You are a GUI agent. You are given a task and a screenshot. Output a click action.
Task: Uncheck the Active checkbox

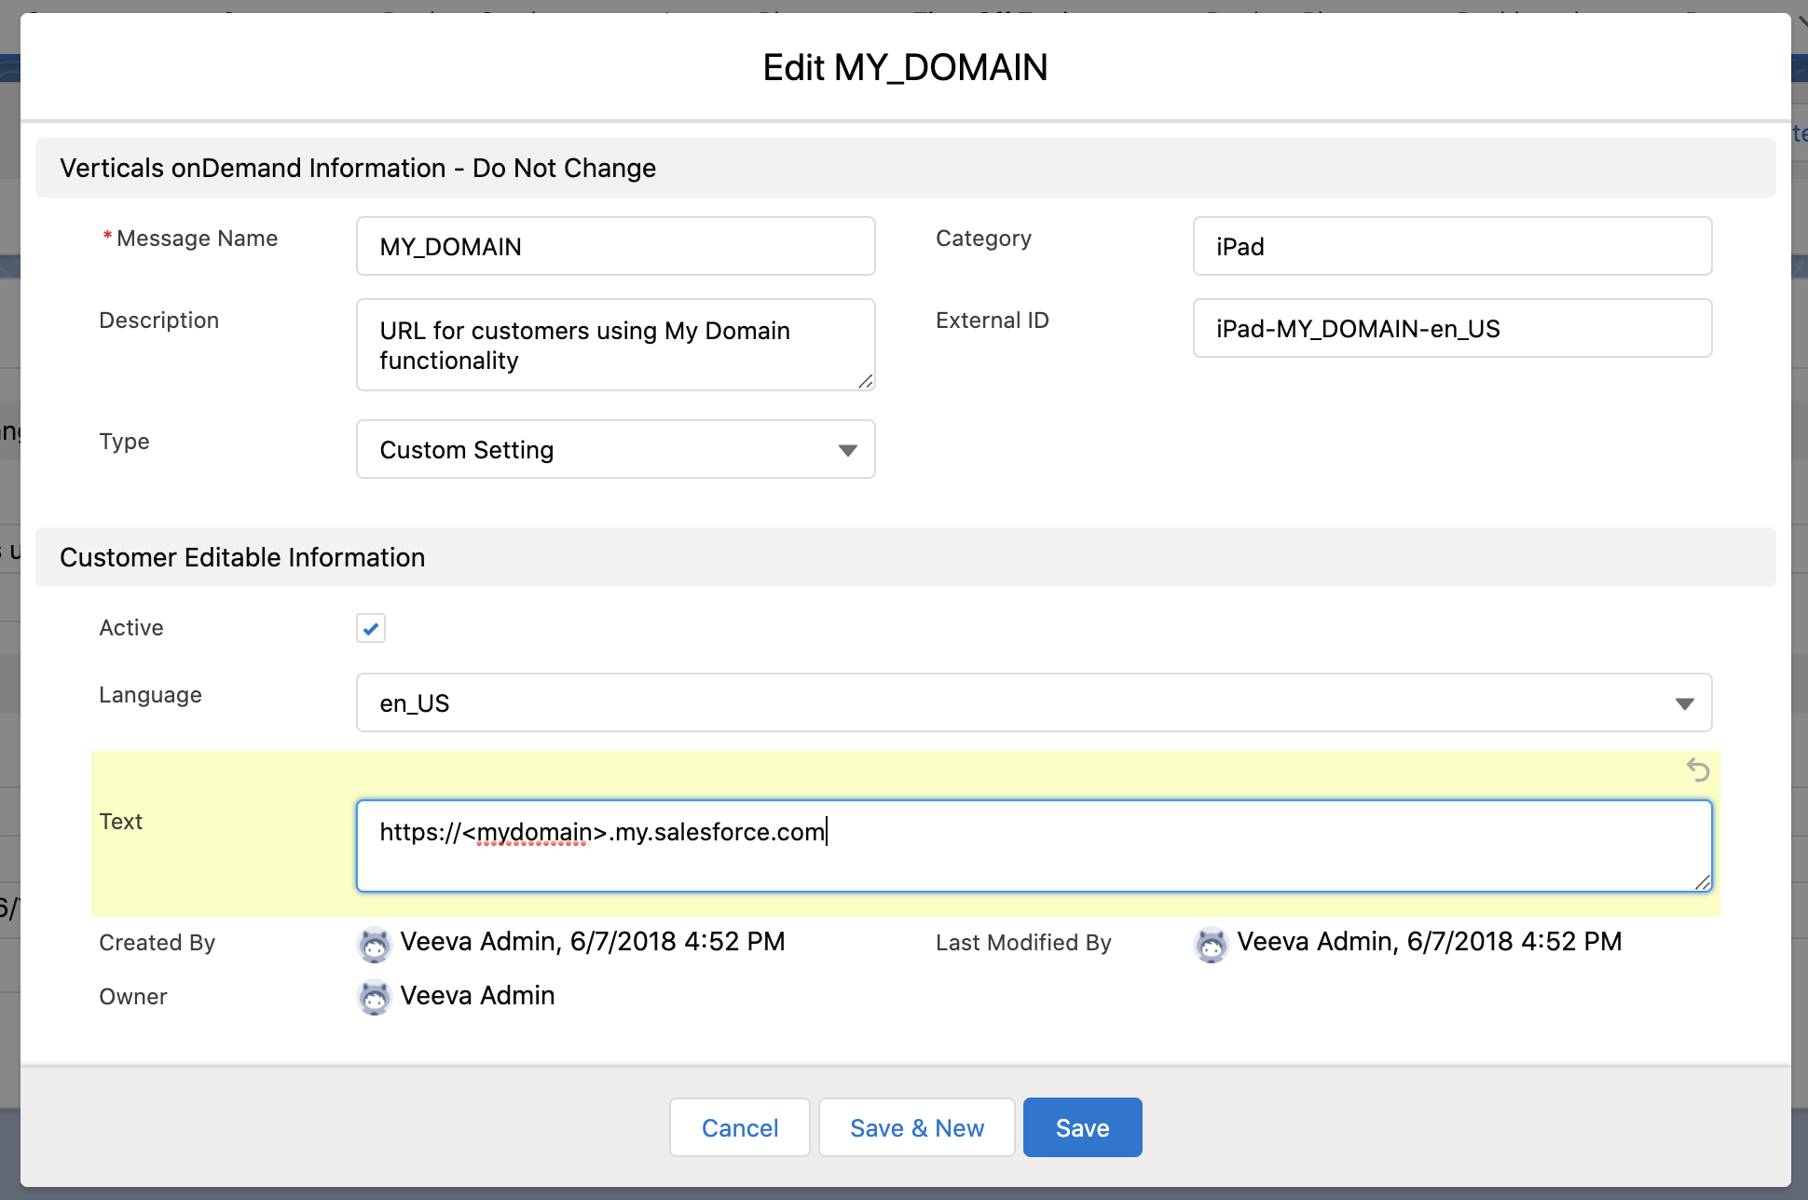tap(371, 628)
